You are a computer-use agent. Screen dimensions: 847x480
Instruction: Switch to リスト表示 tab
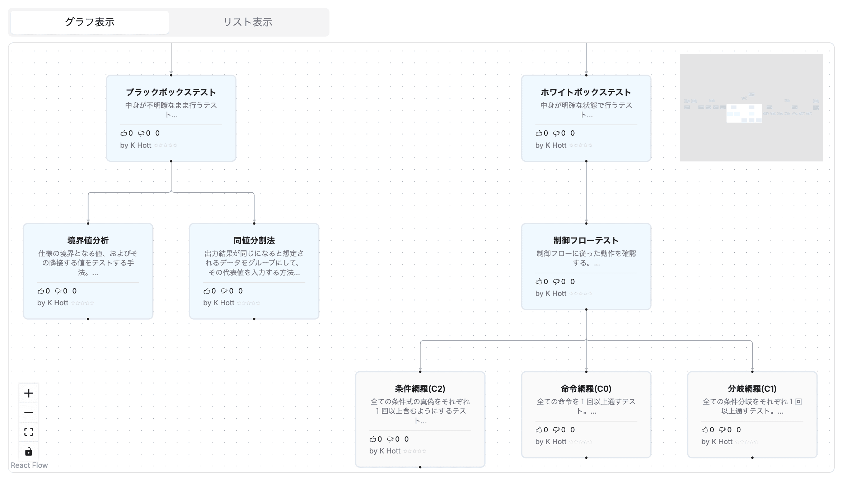(x=248, y=22)
